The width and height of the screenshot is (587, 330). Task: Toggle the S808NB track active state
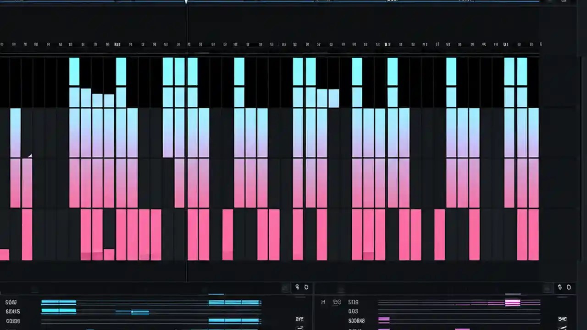pyautogui.click(x=356, y=321)
